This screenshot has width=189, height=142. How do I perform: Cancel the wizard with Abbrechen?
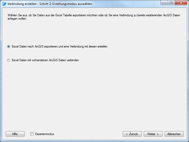174,134
